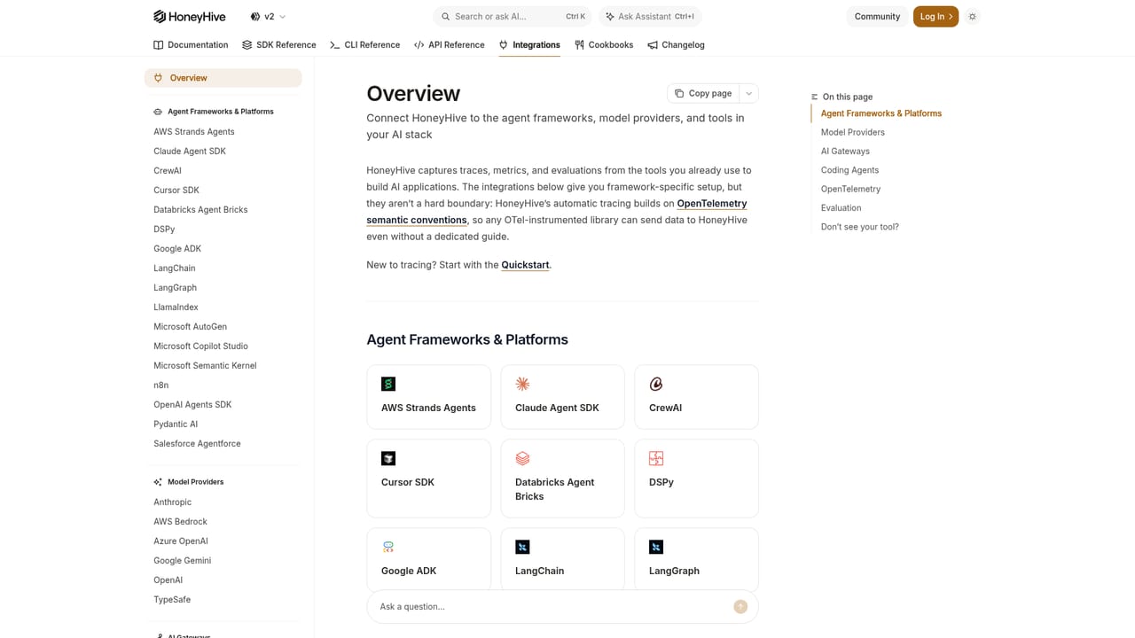The height and width of the screenshot is (638, 1135).
Task: Open TypeSafe in the sidebar
Action: tap(172, 599)
